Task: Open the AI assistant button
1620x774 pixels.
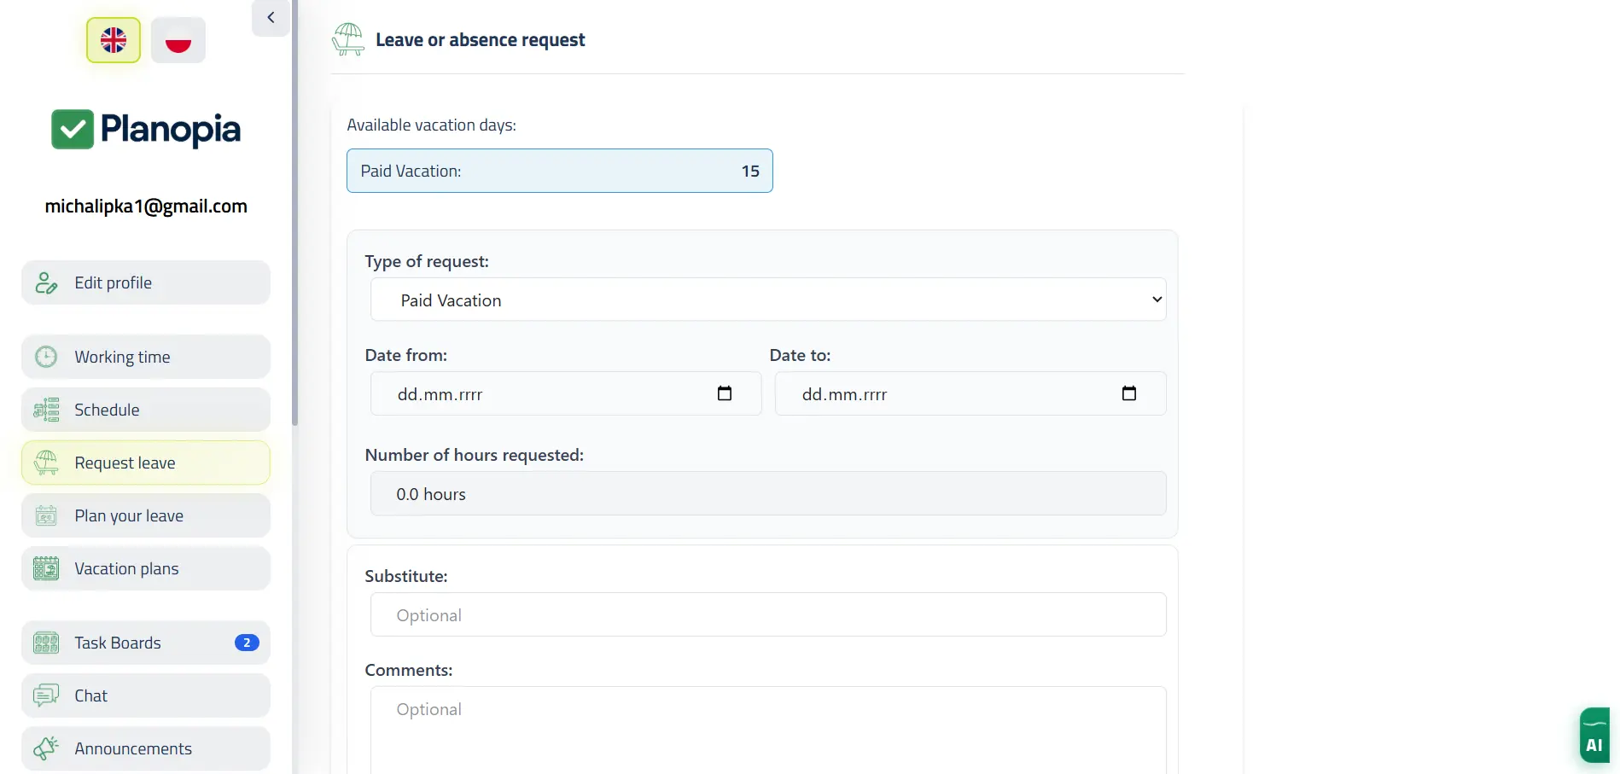Action: pyautogui.click(x=1594, y=736)
